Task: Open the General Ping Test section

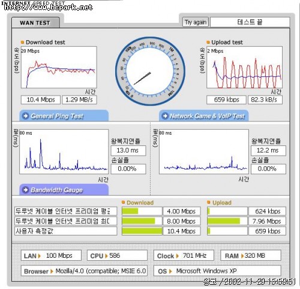Action: [x=64, y=116]
